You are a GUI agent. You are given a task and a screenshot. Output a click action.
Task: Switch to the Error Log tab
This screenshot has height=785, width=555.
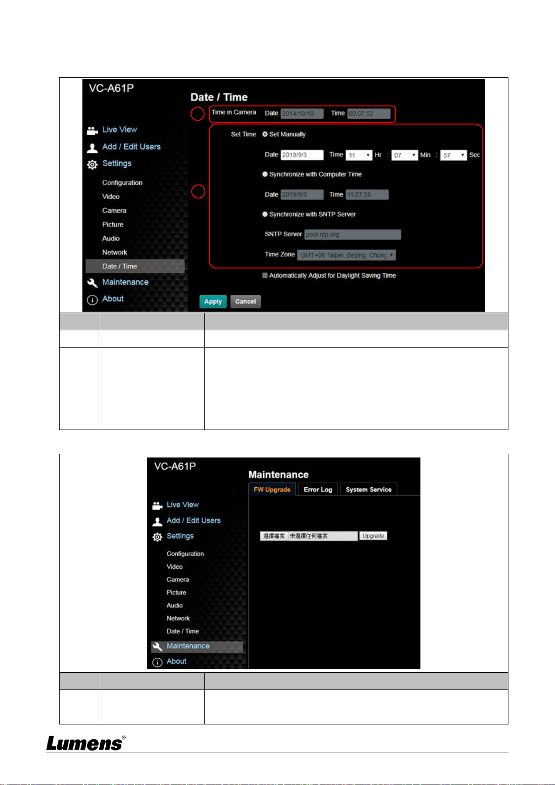coord(318,490)
